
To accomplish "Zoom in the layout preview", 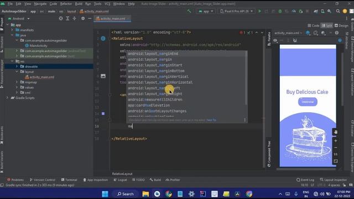I will coord(336,141).
